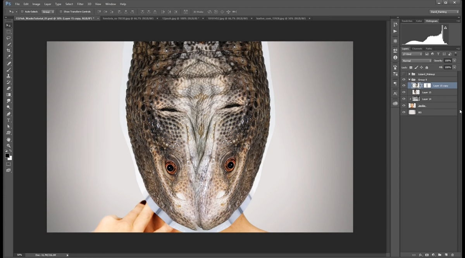Toggle the layer filter on/off switch
Image resolution: width=465 pixels, height=258 pixels.
pyautogui.click(x=456, y=54)
